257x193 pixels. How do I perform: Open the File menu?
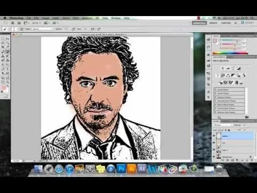[28, 18]
